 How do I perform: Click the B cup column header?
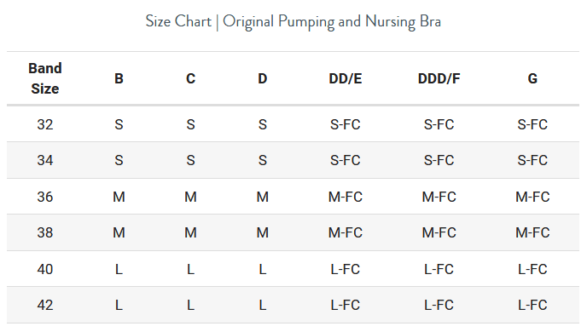click(119, 78)
